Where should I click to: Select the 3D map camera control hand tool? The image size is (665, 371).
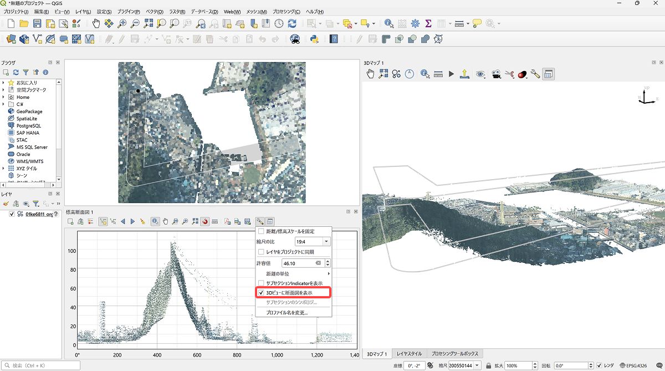click(x=370, y=73)
